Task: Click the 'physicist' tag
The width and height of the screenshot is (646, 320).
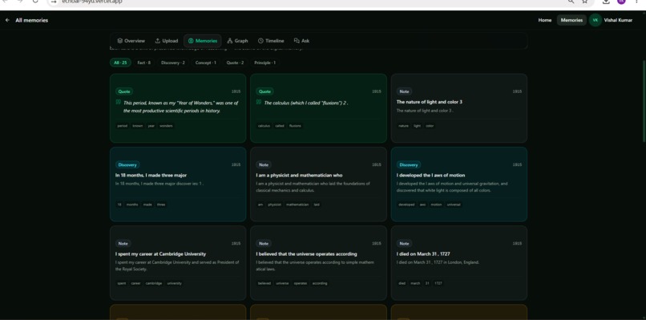Action: coord(274,205)
